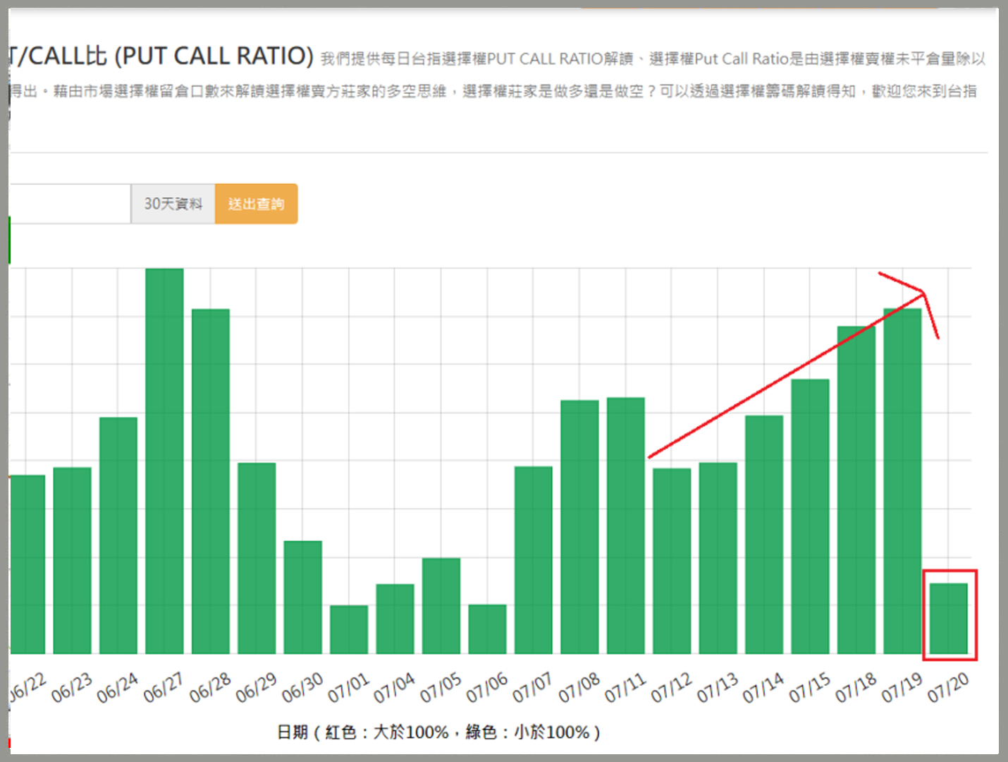
Task: Click the 07/07 bar
Action: pyautogui.click(x=534, y=560)
